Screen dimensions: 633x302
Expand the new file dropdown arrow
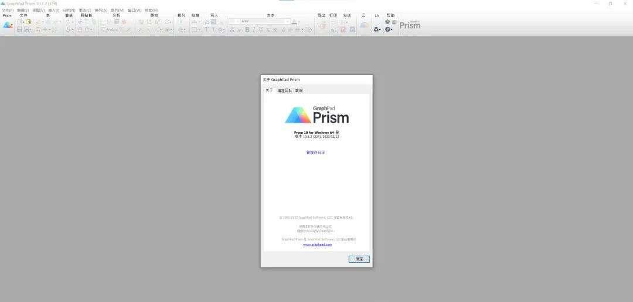pyautogui.click(x=23, y=22)
